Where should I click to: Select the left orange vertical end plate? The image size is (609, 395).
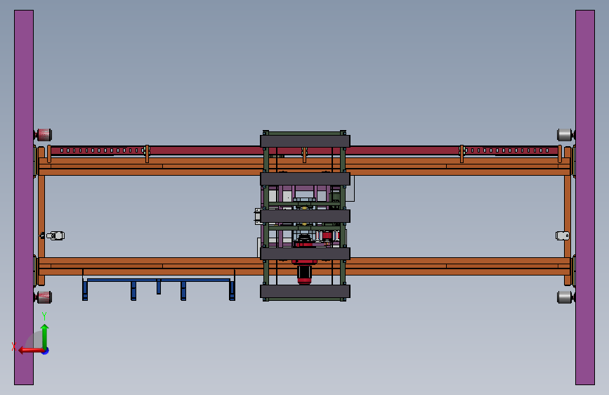pos(41,216)
